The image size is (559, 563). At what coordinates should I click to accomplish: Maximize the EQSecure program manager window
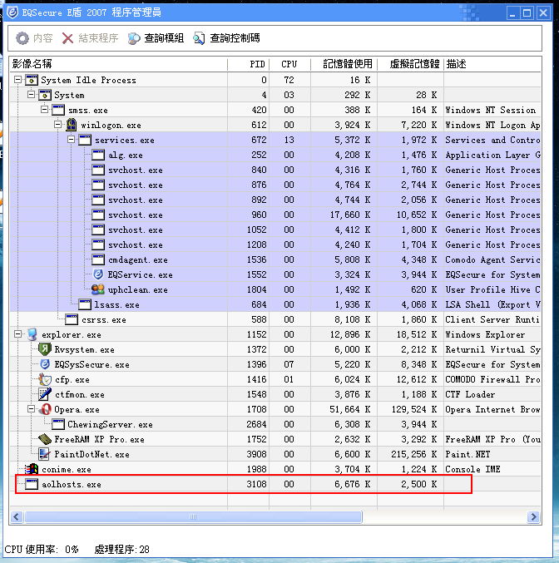click(x=527, y=13)
